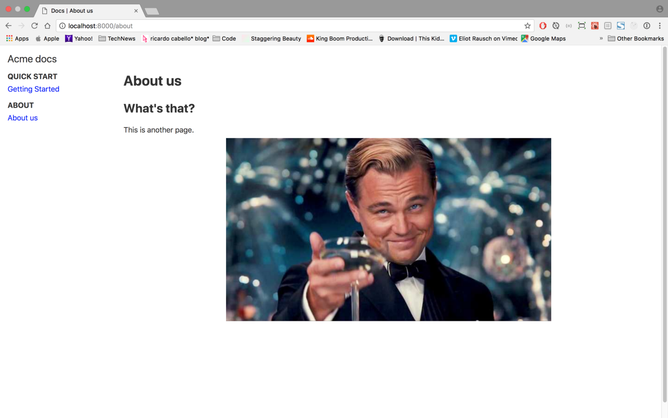Screen dimensions: 668x418
Task: Show hidden bookmarks via the chevron
Action: 601,38
